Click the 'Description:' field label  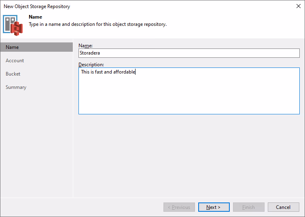tap(91, 65)
